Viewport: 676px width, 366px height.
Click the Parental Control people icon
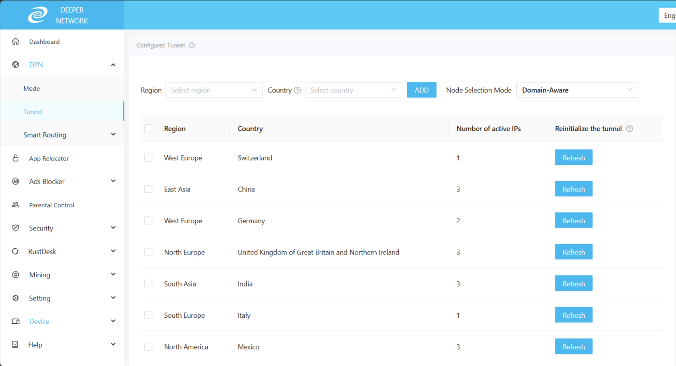tap(15, 205)
